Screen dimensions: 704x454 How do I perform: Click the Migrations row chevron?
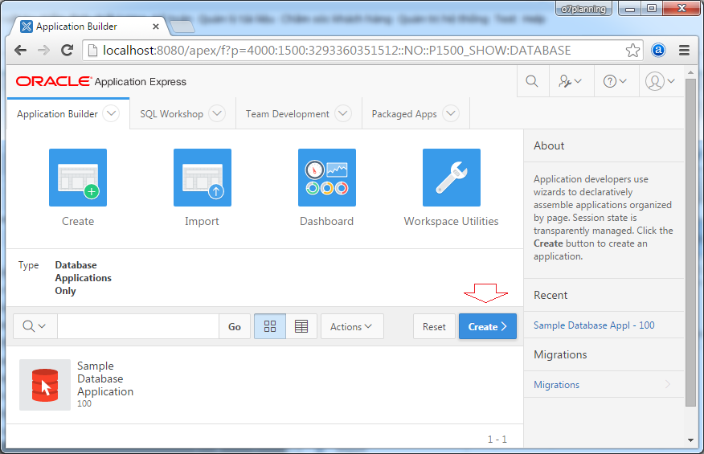click(x=668, y=384)
